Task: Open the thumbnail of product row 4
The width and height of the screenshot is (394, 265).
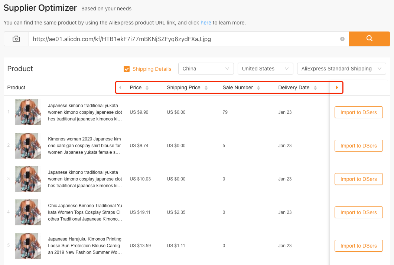Action: coord(27,212)
